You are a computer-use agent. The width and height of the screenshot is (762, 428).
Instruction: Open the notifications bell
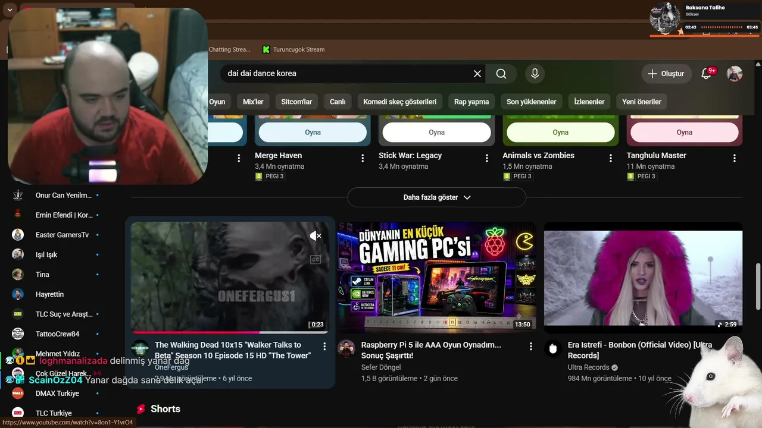tap(707, 74)
